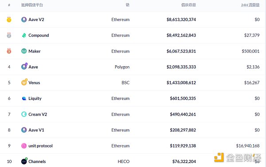This screenshot has height=167, width=266.
Task: Open the Venus platform link
Action: [x=34, y=83]
